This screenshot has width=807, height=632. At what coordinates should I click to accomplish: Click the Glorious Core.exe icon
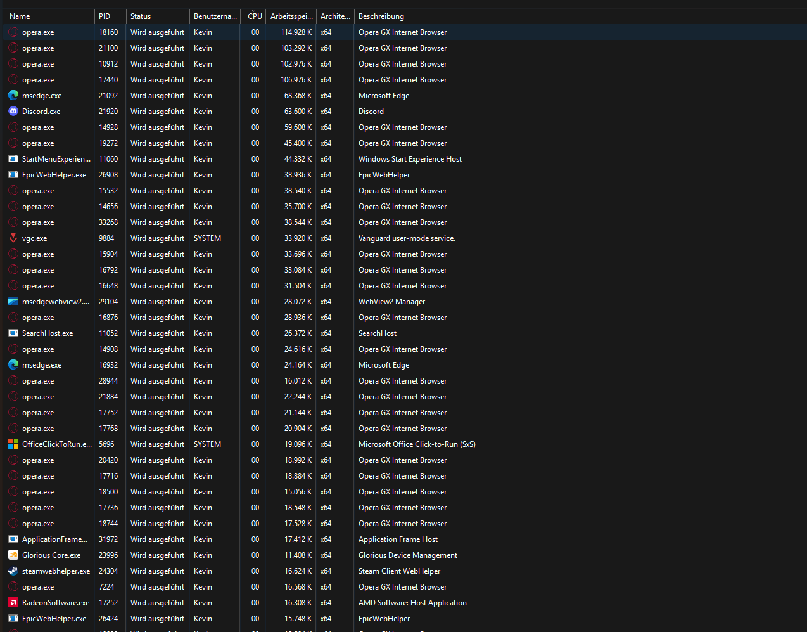coord(13,555)
